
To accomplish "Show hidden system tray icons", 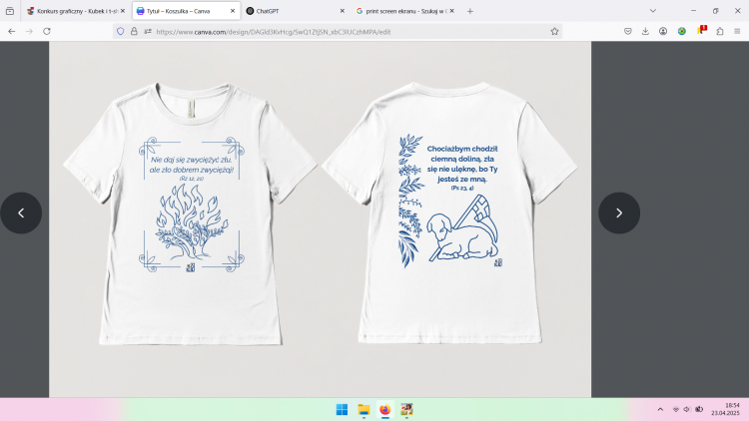I will (659, 410).
